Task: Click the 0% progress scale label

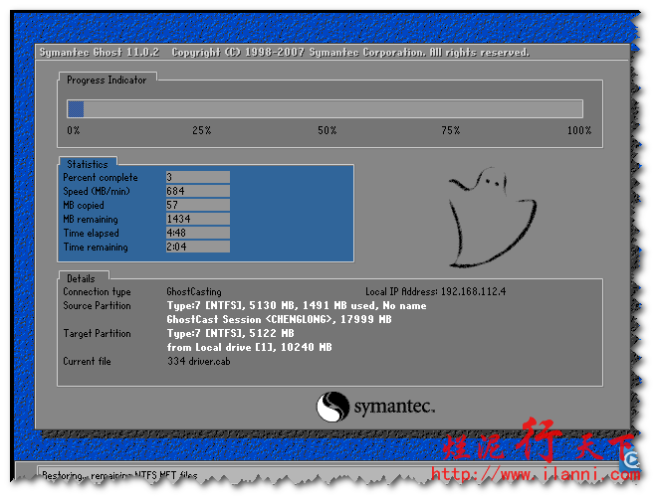Action: (x=73, y=130)
